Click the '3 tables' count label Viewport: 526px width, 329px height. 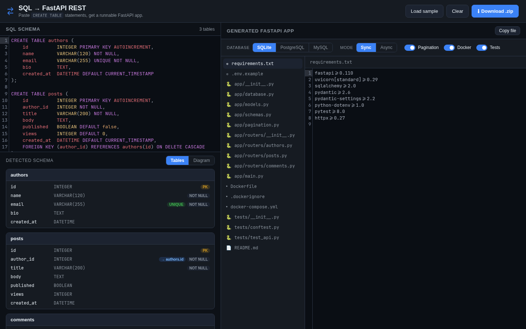207,29
